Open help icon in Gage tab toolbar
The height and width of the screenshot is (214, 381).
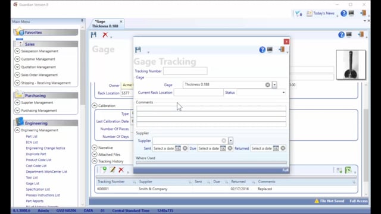coord(341,35)
